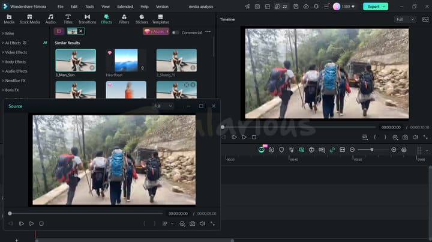Click the save project icon
Screen dimensions: 432x242
click(x=296, y=7)
